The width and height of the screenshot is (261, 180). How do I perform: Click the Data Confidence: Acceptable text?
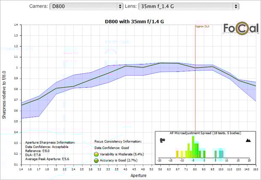pyautogui.click(x=47, y=147)
